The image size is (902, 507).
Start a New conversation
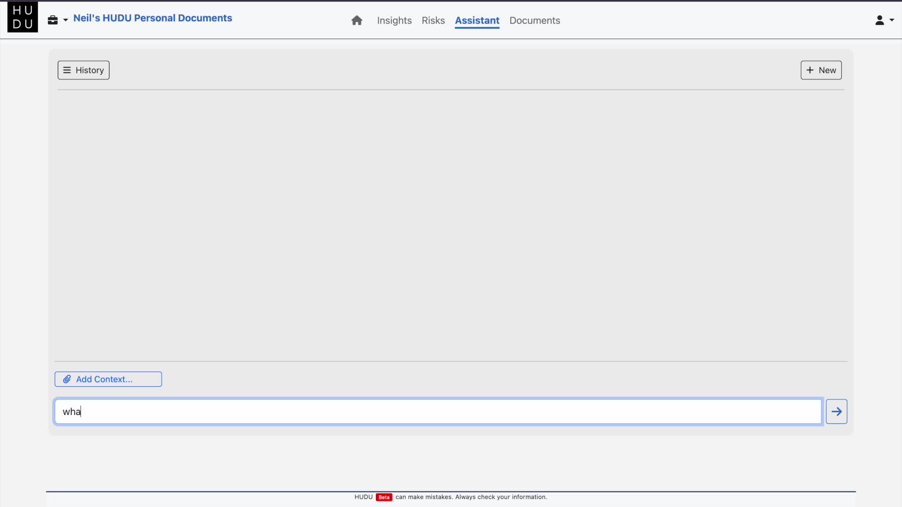pos(827,70)
